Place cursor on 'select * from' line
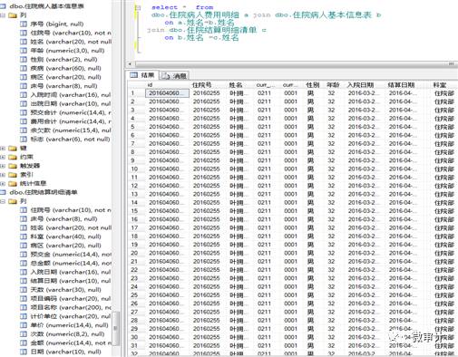The width and height of the screenshot is (458, 357). click(x=182, y=7)
